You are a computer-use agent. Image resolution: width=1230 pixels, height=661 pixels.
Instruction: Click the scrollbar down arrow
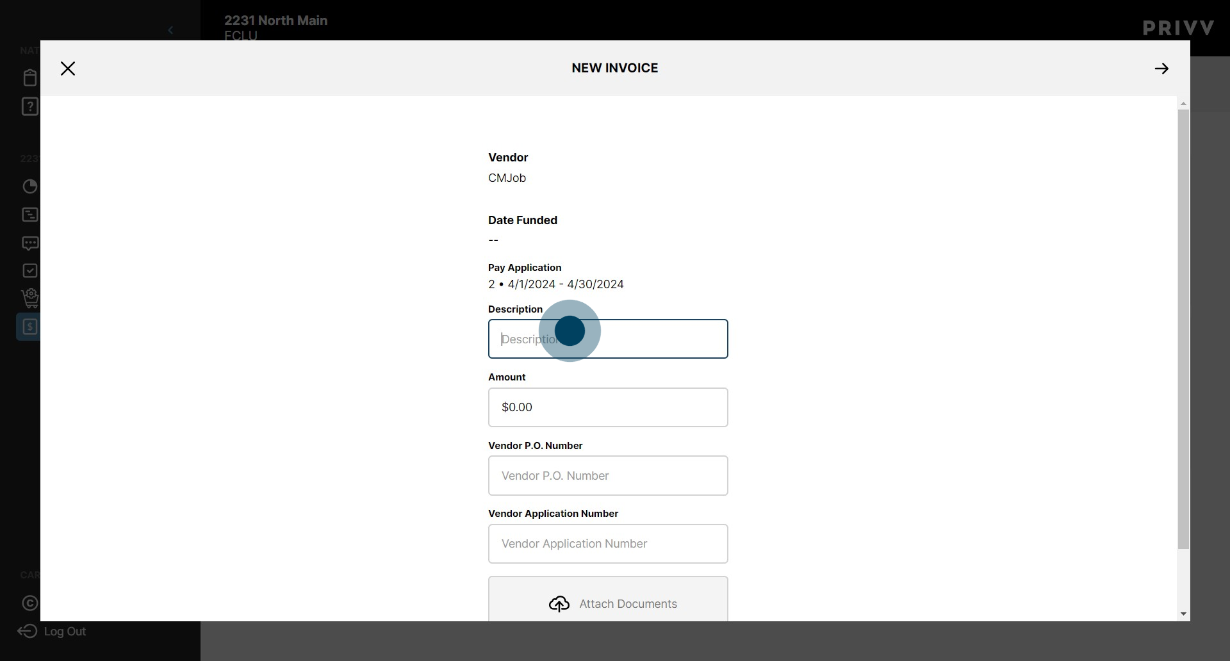point(1183,614)
